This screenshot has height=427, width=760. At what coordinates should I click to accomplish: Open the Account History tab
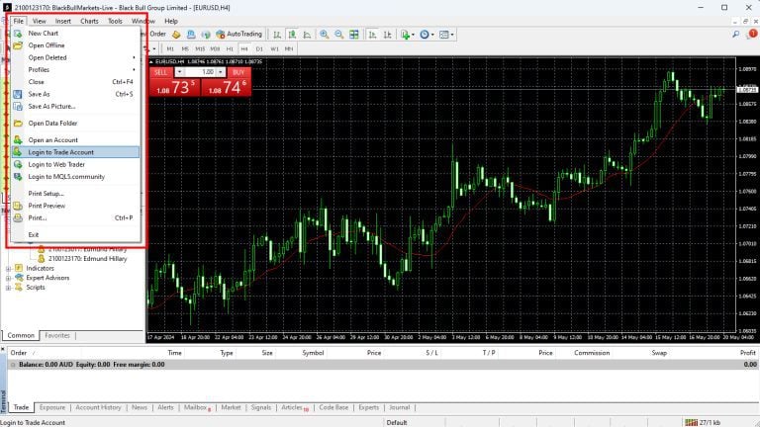tap(98, 407)
